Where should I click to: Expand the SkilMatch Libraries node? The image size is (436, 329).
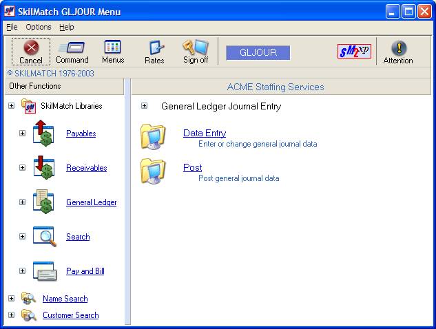click(11, 105)
